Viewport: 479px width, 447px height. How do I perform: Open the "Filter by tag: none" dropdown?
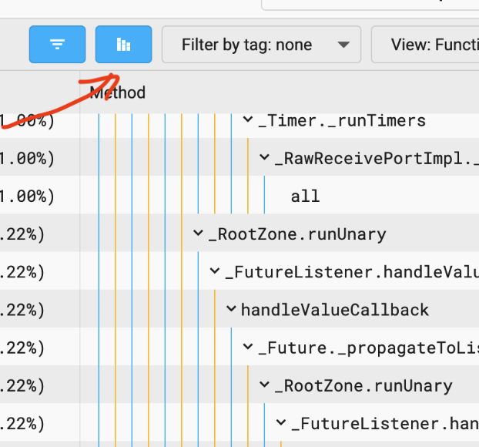click(260, 45)
